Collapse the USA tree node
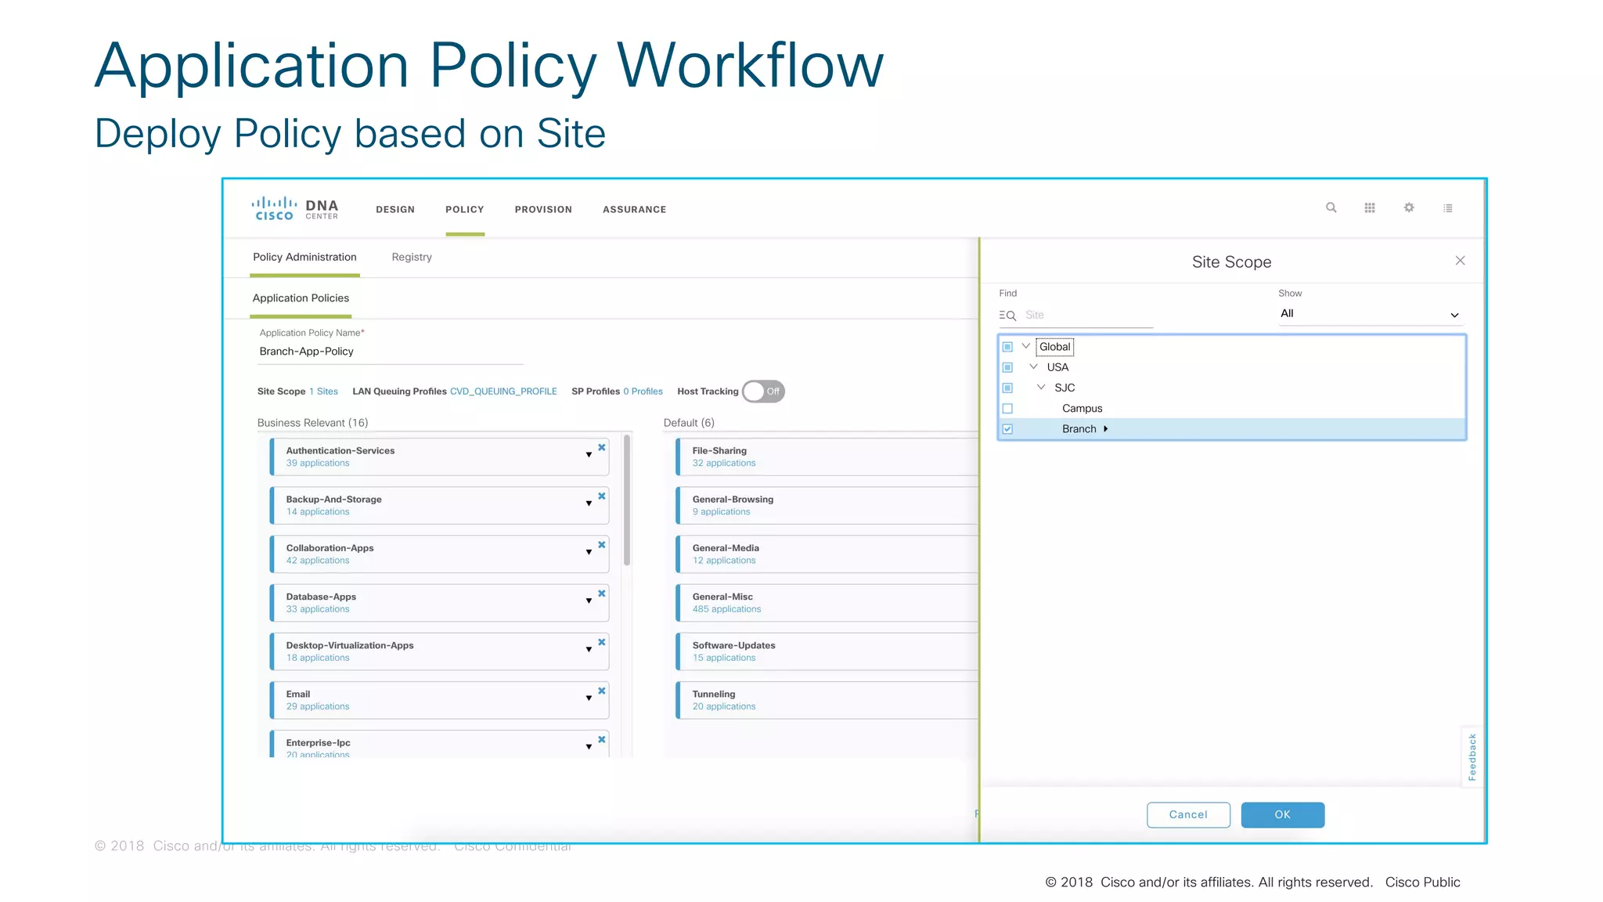Screen dimensions: 1603x902 [1033, 366]
